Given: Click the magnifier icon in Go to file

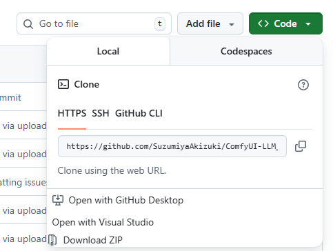Looking at the screenshot, I should tap(28, 24).
